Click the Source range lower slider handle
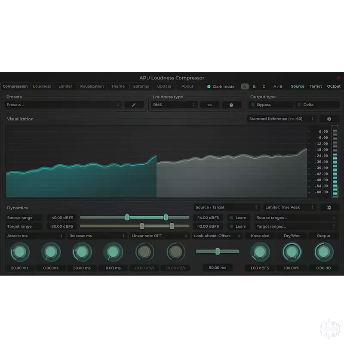Screen dimensions: 344x344 click(x=127, y=218)
